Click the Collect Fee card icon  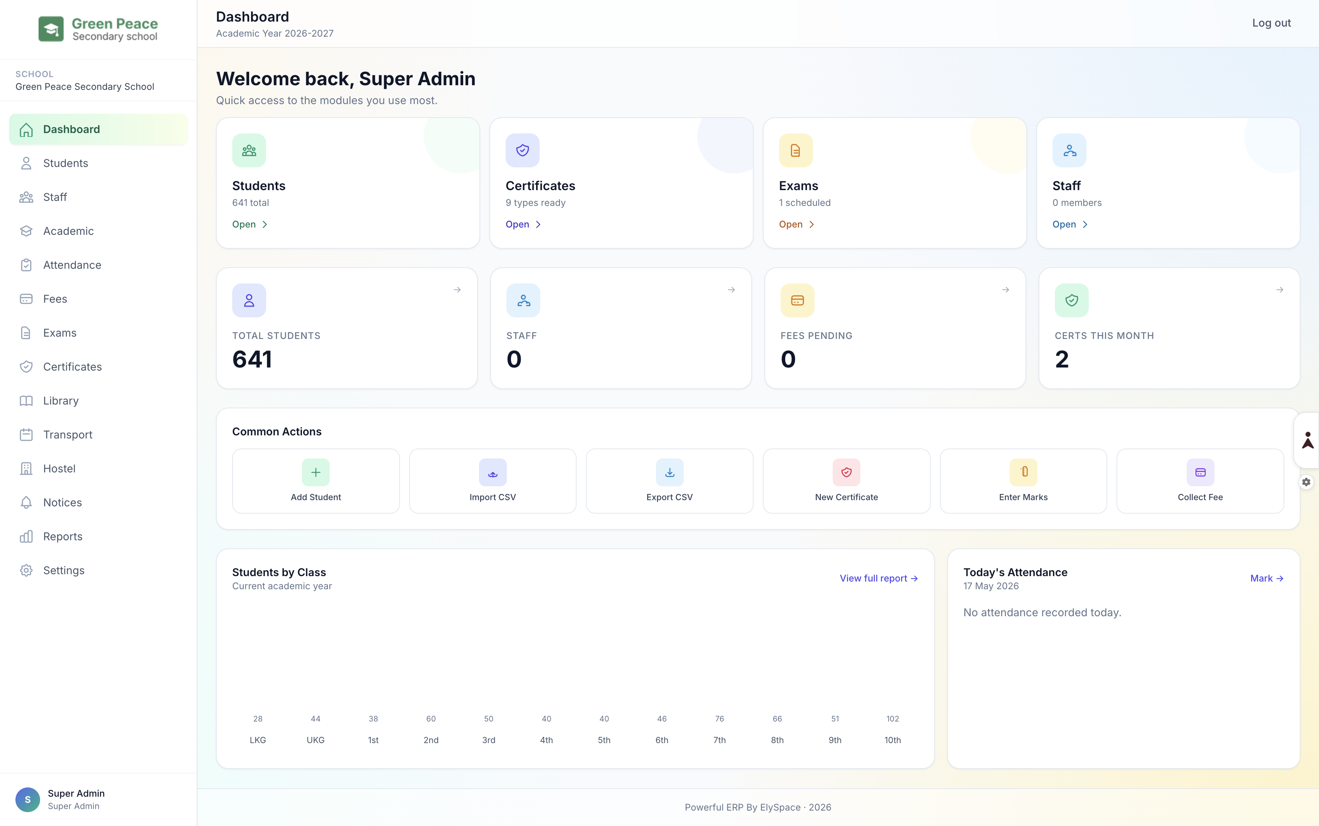click(x=1201, y=472)
